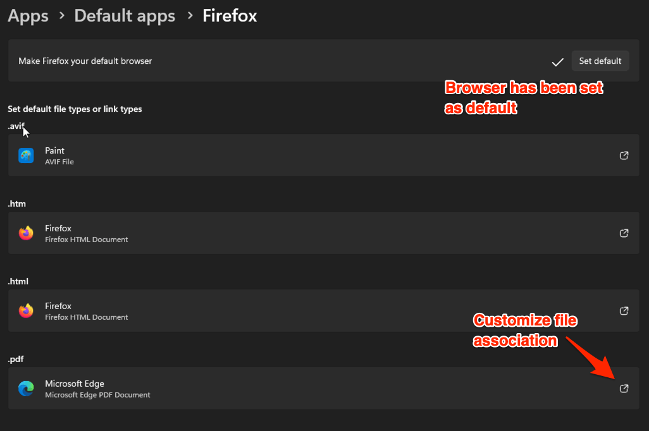
Task: Click the Microsoft Edge icon for .pdf
Action: [25, 388]
